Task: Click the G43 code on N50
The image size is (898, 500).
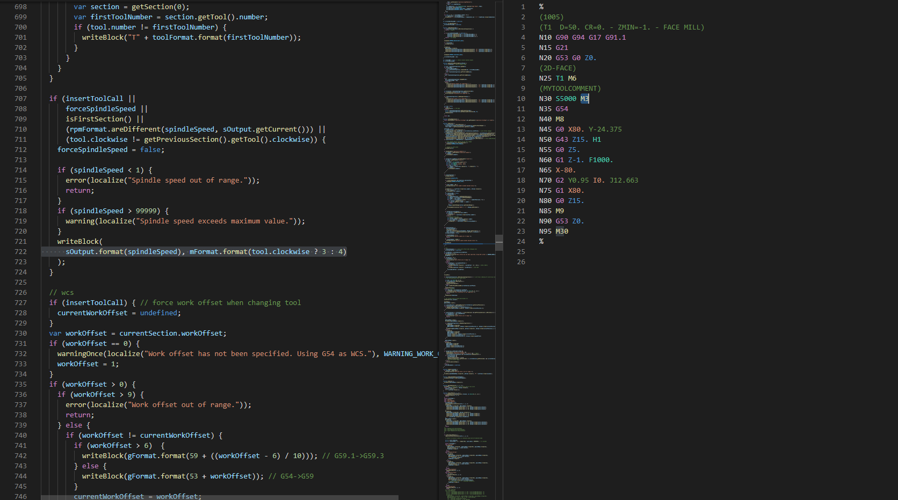Action: tap(562, 140)
